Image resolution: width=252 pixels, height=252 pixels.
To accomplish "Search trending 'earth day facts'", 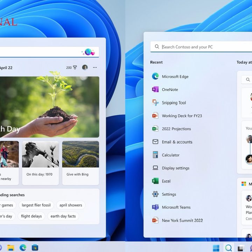I will click(x=63, y=216).
